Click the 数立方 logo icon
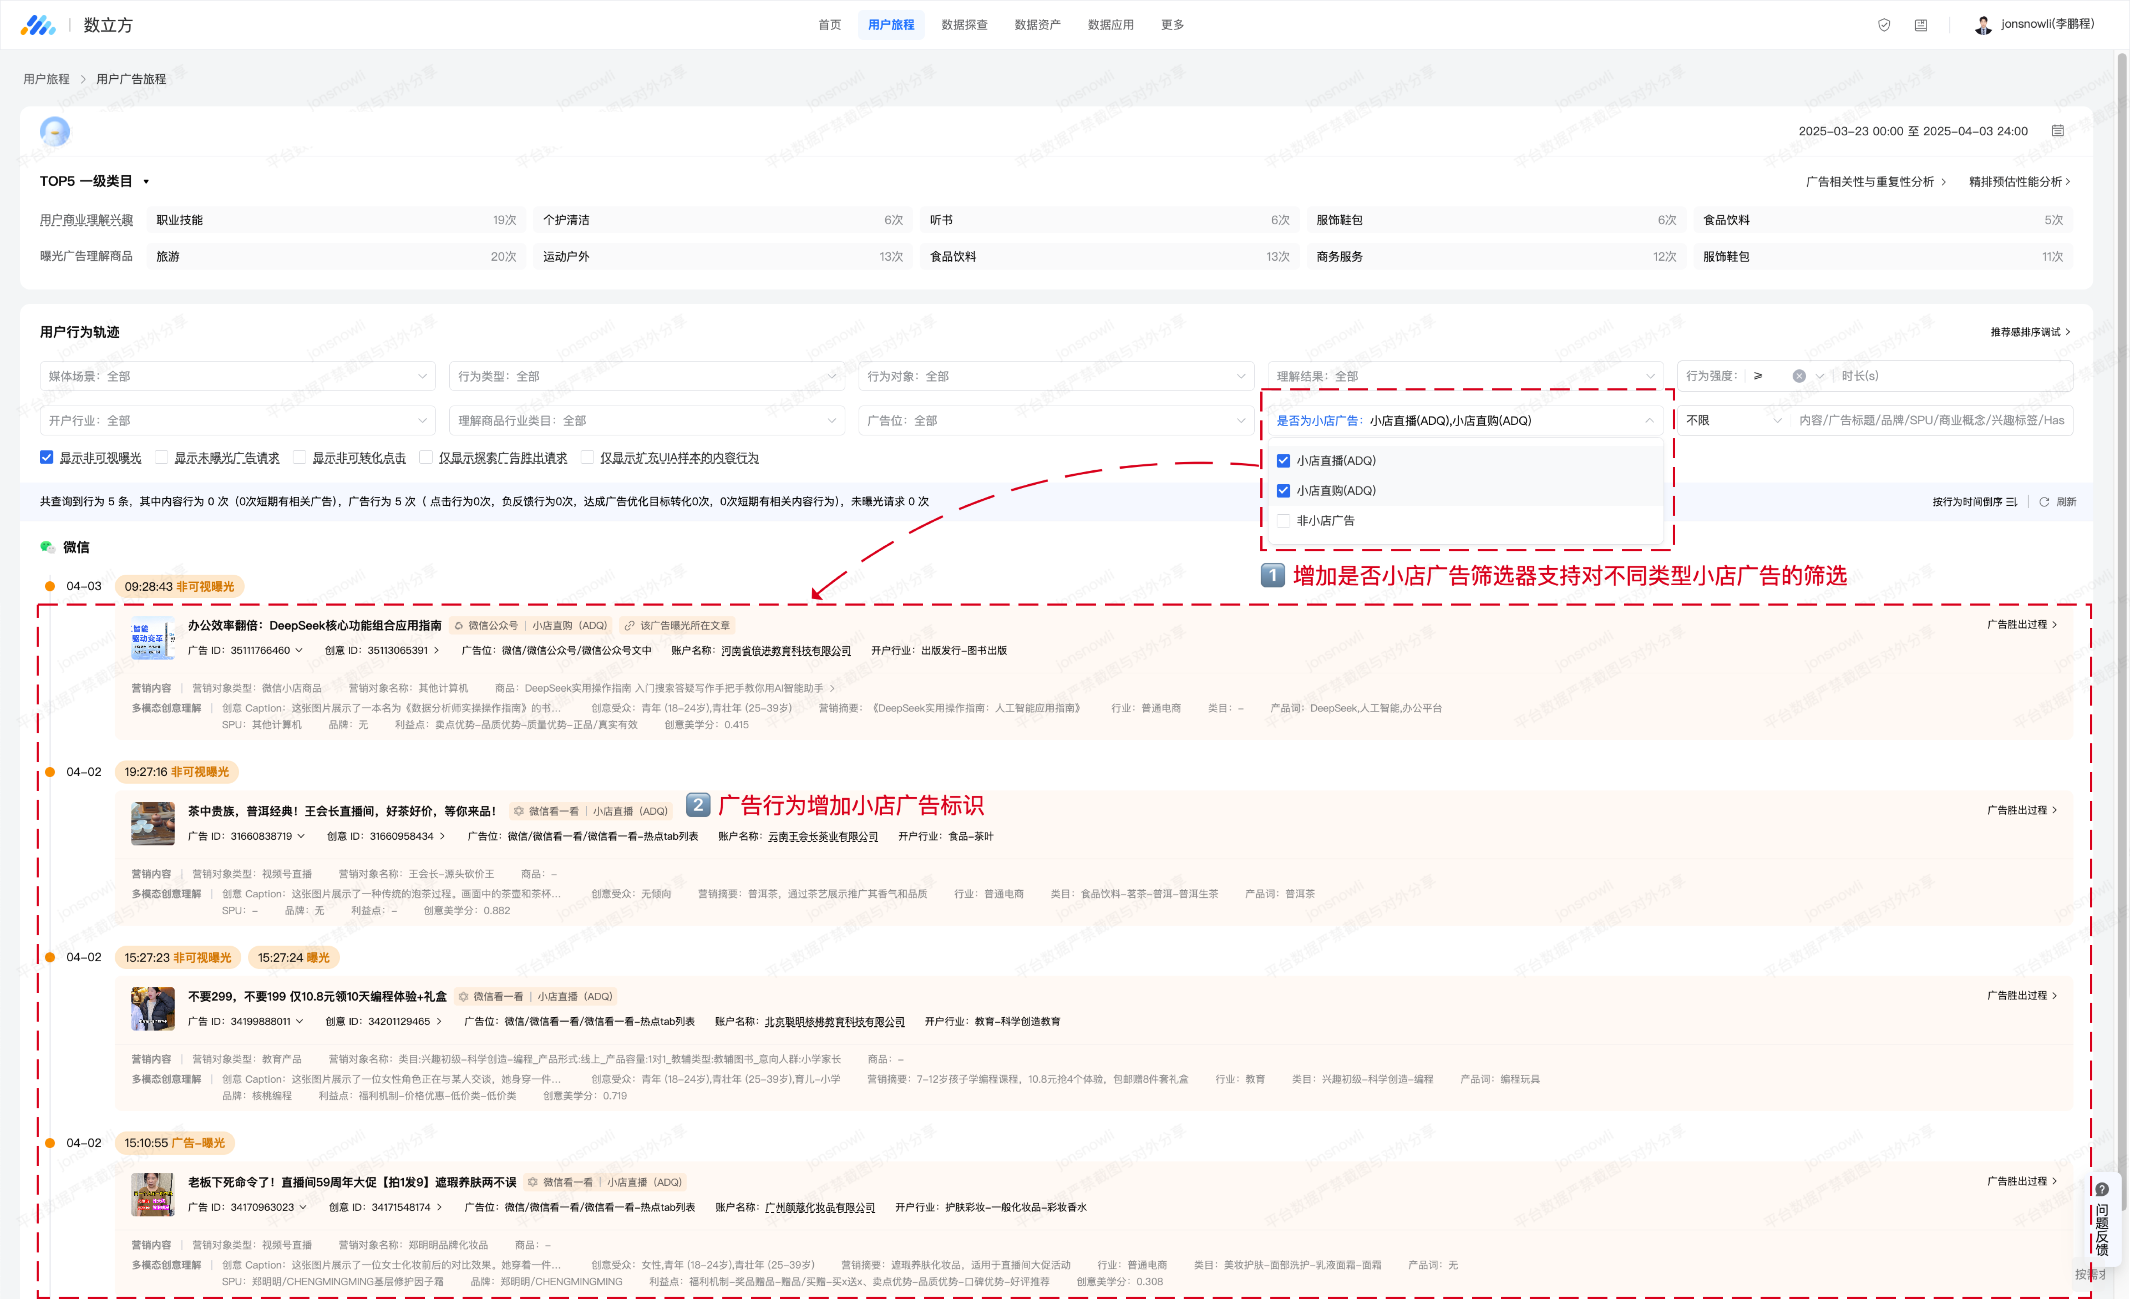The height and width of the screenshot is (1299, 2130). click(38, 25)
